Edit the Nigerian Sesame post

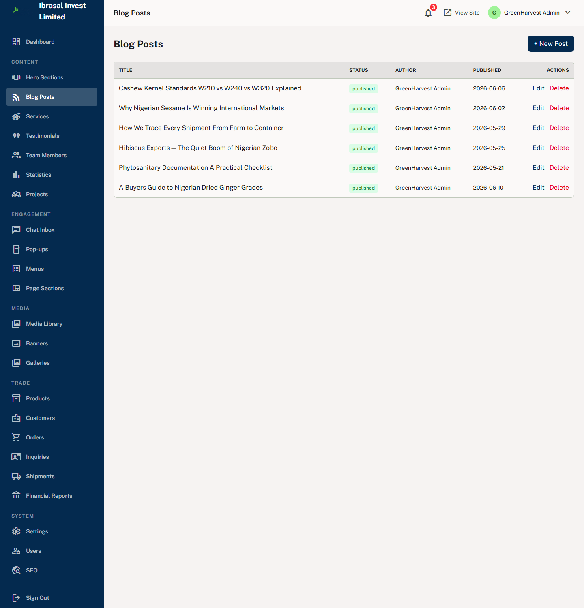click(x=538, y=108)
